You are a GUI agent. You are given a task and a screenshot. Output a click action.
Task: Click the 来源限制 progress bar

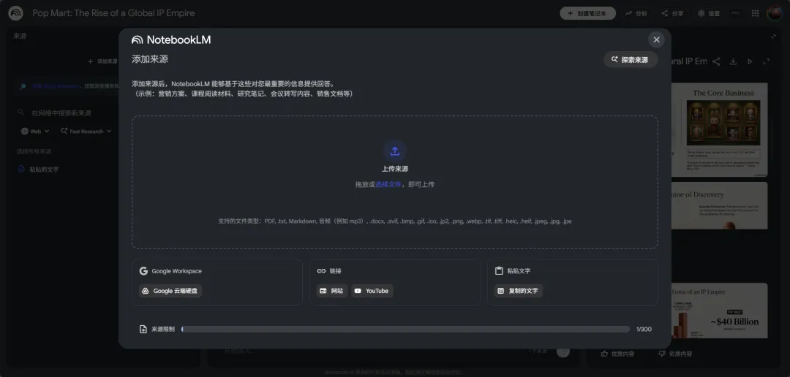point(405,330)
